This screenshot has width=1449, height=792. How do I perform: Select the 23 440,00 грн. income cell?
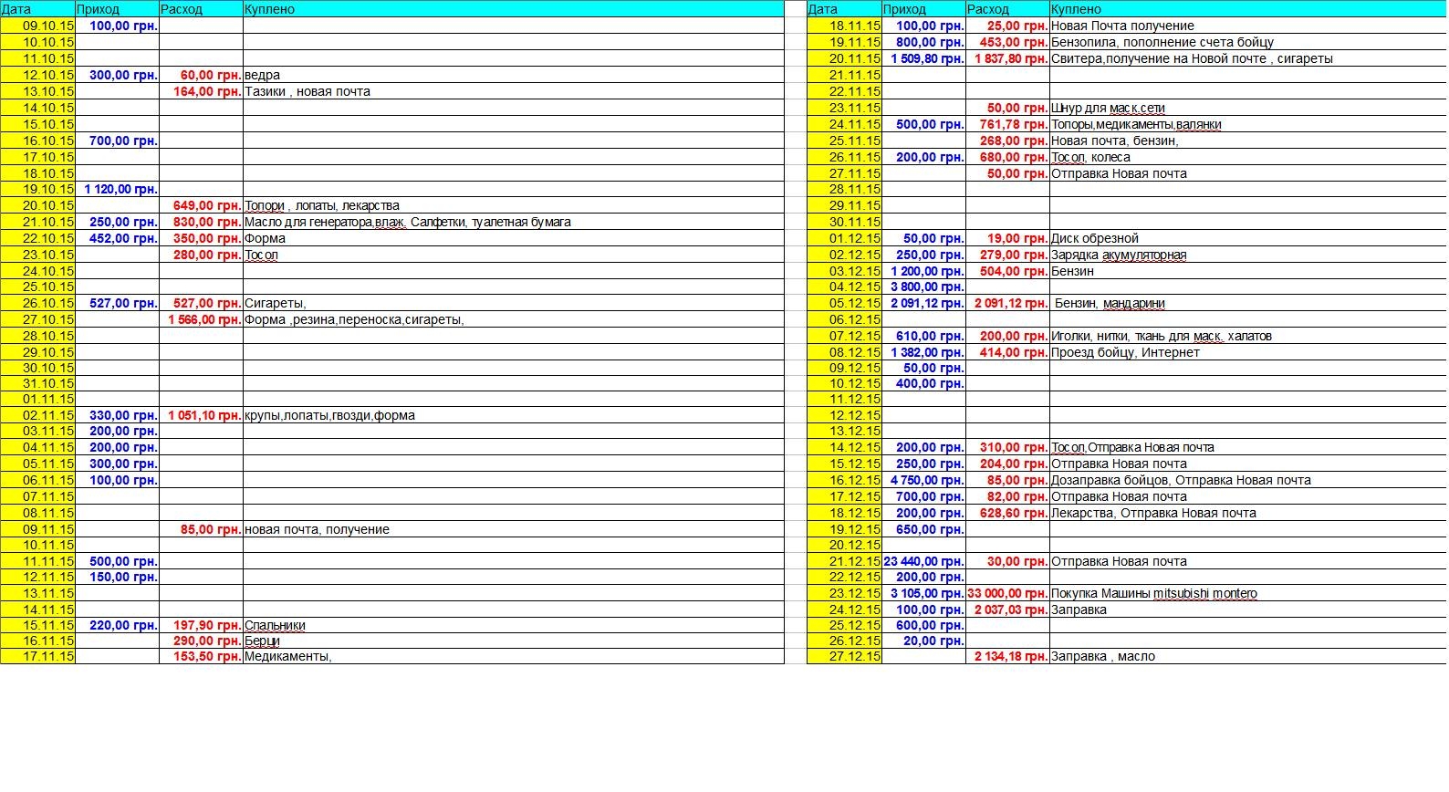click(x=923, y=562)
